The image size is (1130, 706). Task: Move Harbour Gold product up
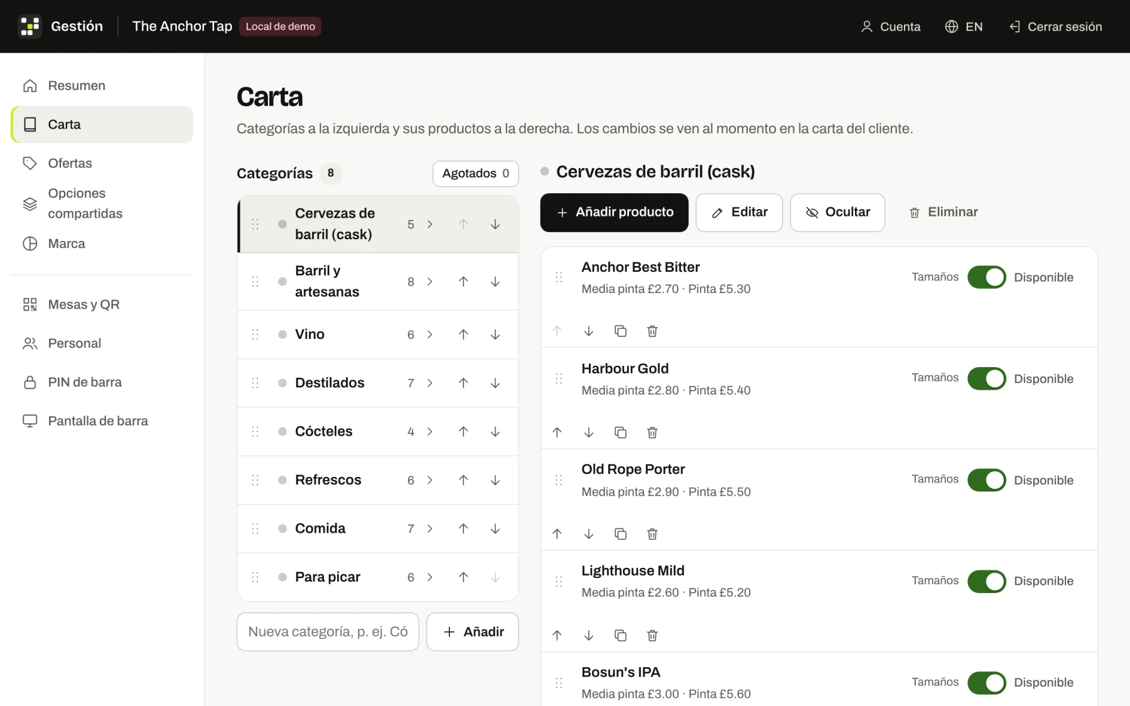pyautogui.click(x=557, y=432)
